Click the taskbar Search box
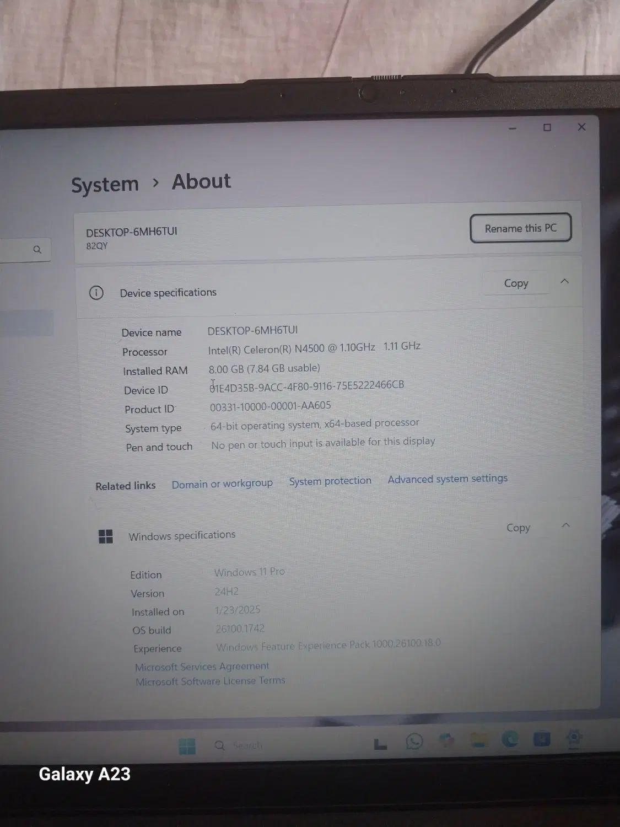Screen dimensions: 620x827 point(238,745)
